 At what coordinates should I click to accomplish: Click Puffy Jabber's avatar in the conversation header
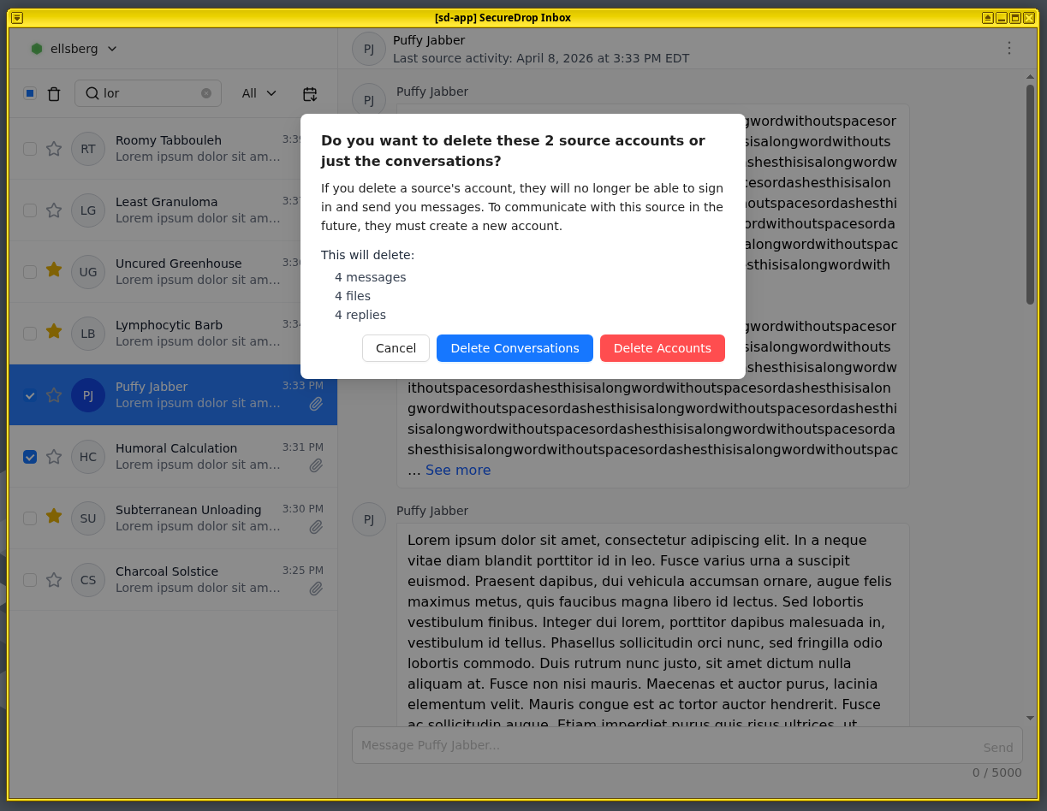coord(368,49)
